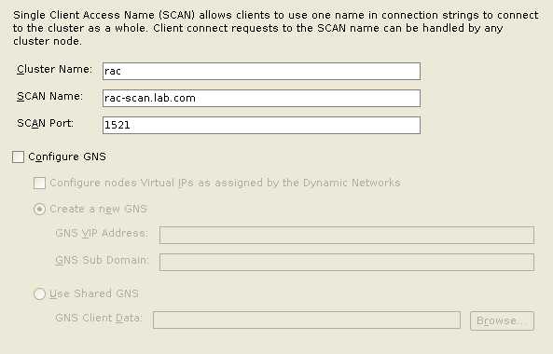Open the Browse file dialog button
Viewport: 553px width, 354px height.
point(502,320)
